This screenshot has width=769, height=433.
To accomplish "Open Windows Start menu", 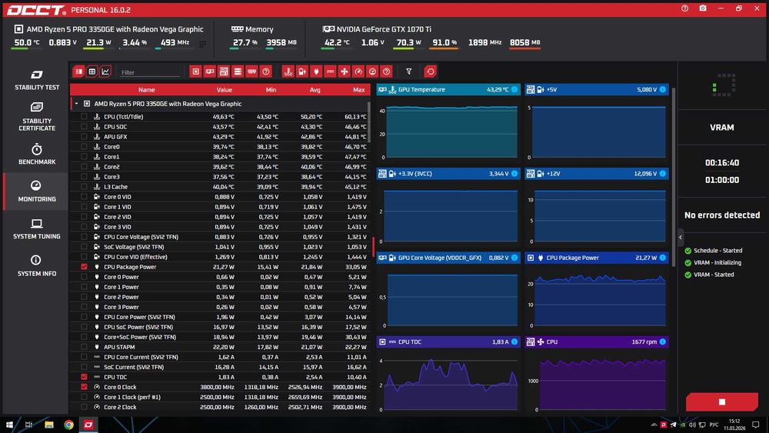I will (x=9, y=425).
